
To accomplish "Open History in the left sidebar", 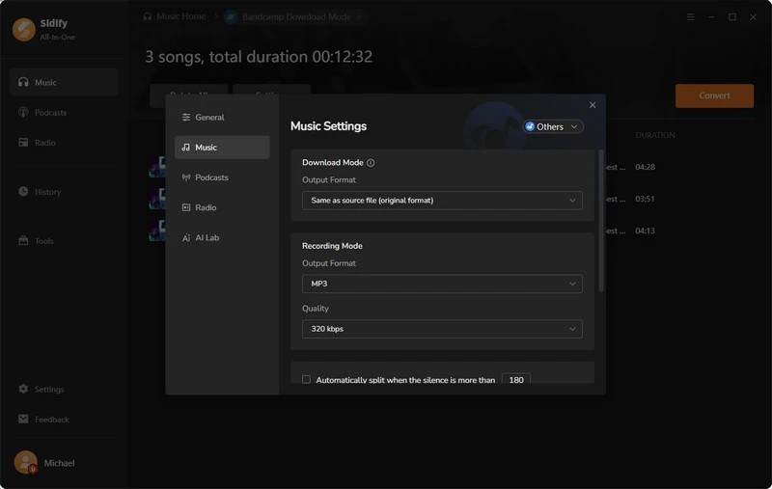I will (64, 191).
